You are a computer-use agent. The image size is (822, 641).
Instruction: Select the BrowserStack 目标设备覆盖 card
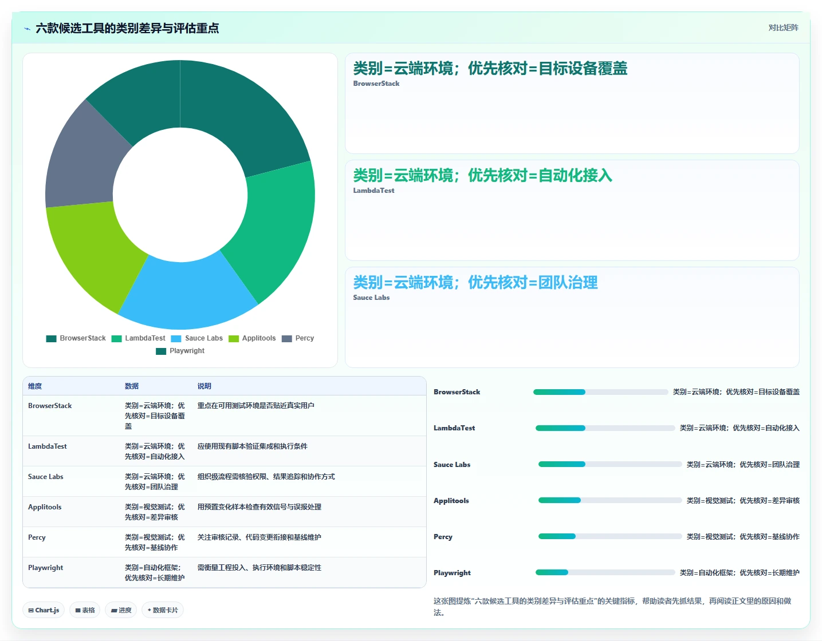click(572, 103)
